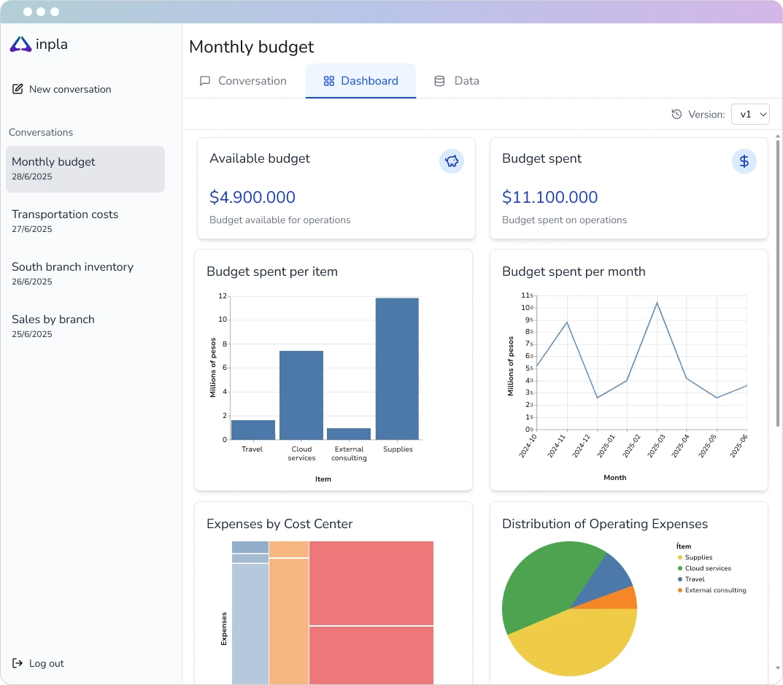Click the version history clock icon
The image size is (783, 685).
point(676,115)
